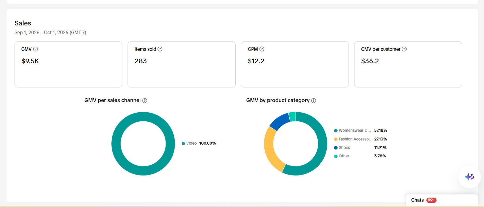Image resolution: width=484 pixels, height=207 pixels.
Task: Click the 283 items sold value
Action: pos(141,61)
